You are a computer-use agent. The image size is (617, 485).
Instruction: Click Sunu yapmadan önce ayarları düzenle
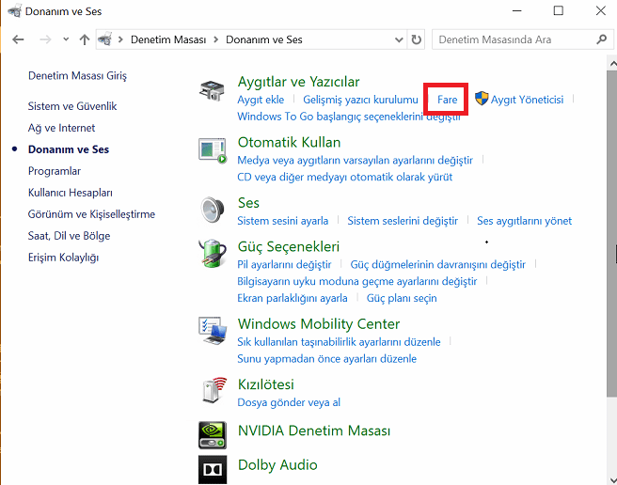click(x=326, y=359)
